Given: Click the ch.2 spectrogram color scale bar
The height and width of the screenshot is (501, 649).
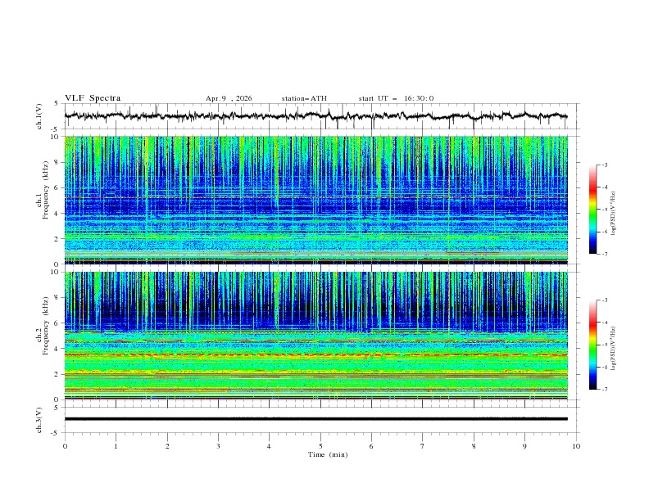Looking at the screenshot, I should (592, 345).
